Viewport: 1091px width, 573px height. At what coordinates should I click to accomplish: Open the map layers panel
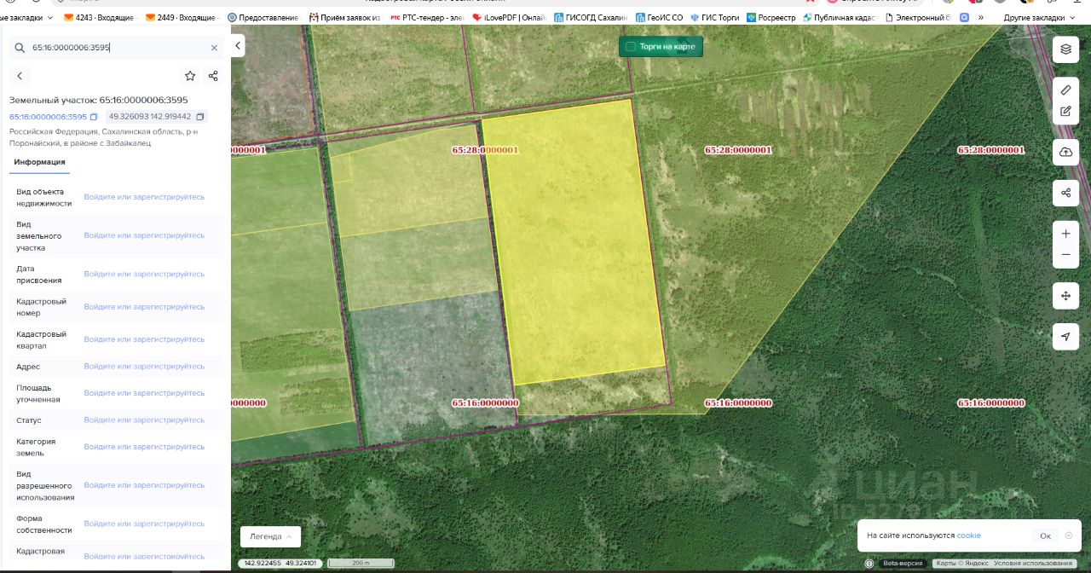1065,49
